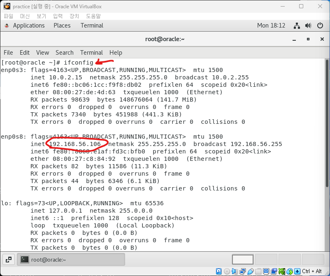
Task: Maximize the root@oracle terminal window
Action: [x=308, y=39]
